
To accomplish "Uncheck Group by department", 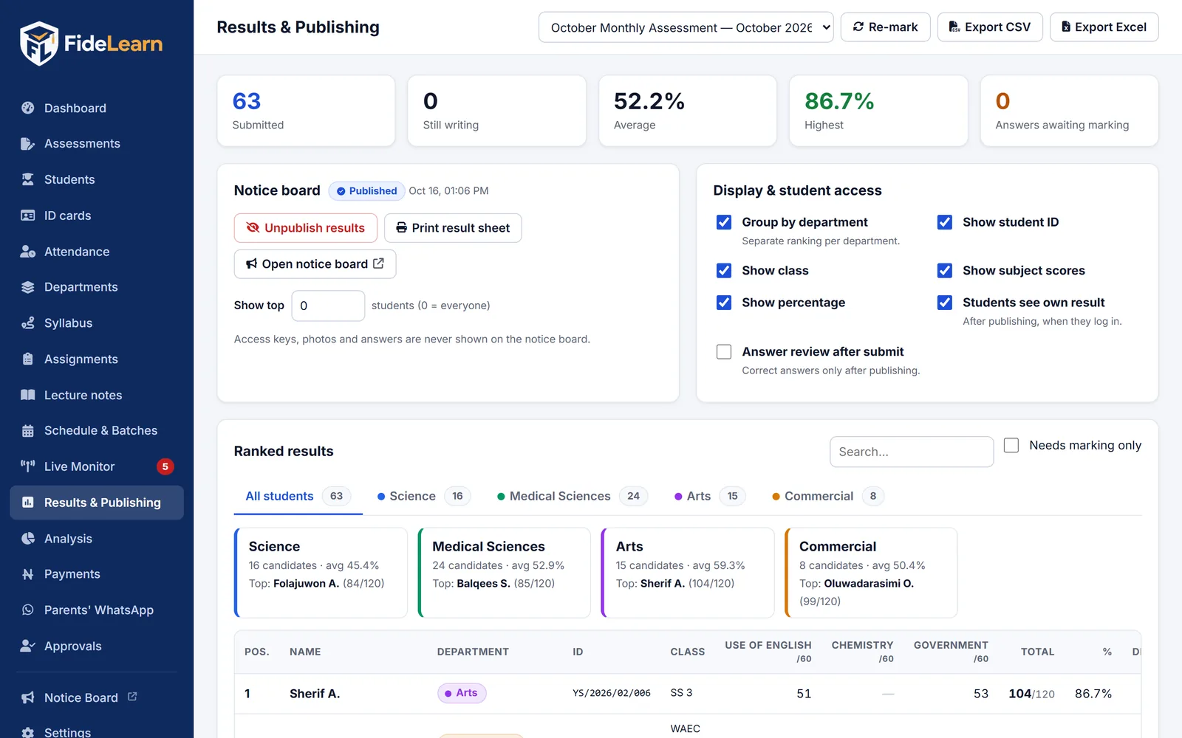I will pos(724,222).
